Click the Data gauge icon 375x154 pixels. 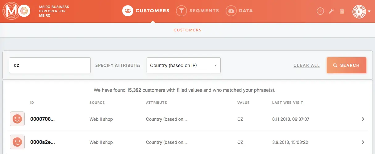(231, 11)
